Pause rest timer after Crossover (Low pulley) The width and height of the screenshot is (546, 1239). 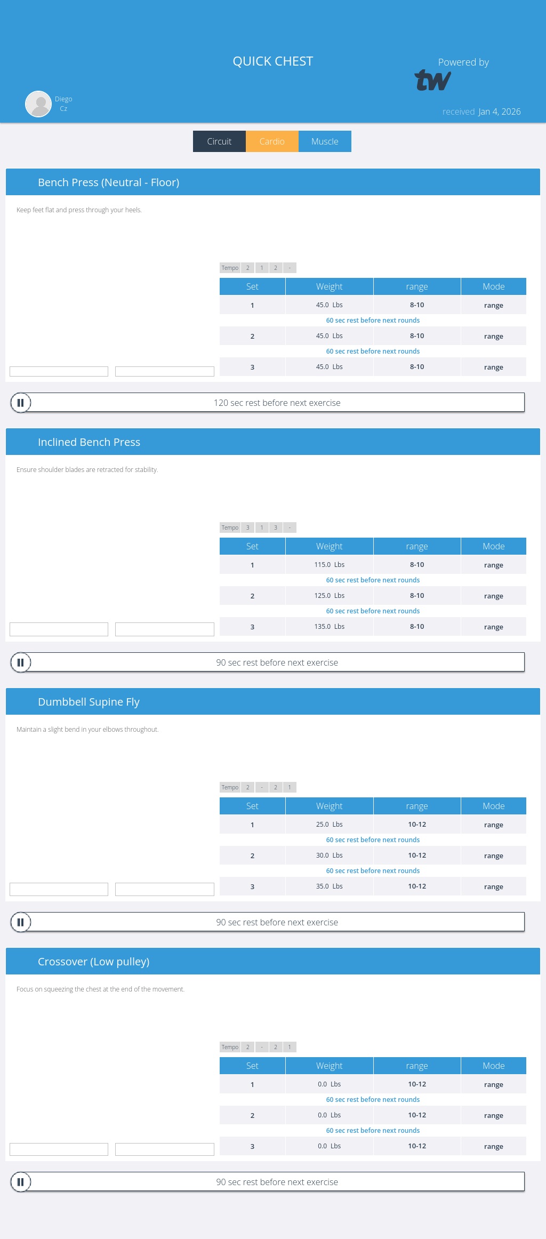21,1182
